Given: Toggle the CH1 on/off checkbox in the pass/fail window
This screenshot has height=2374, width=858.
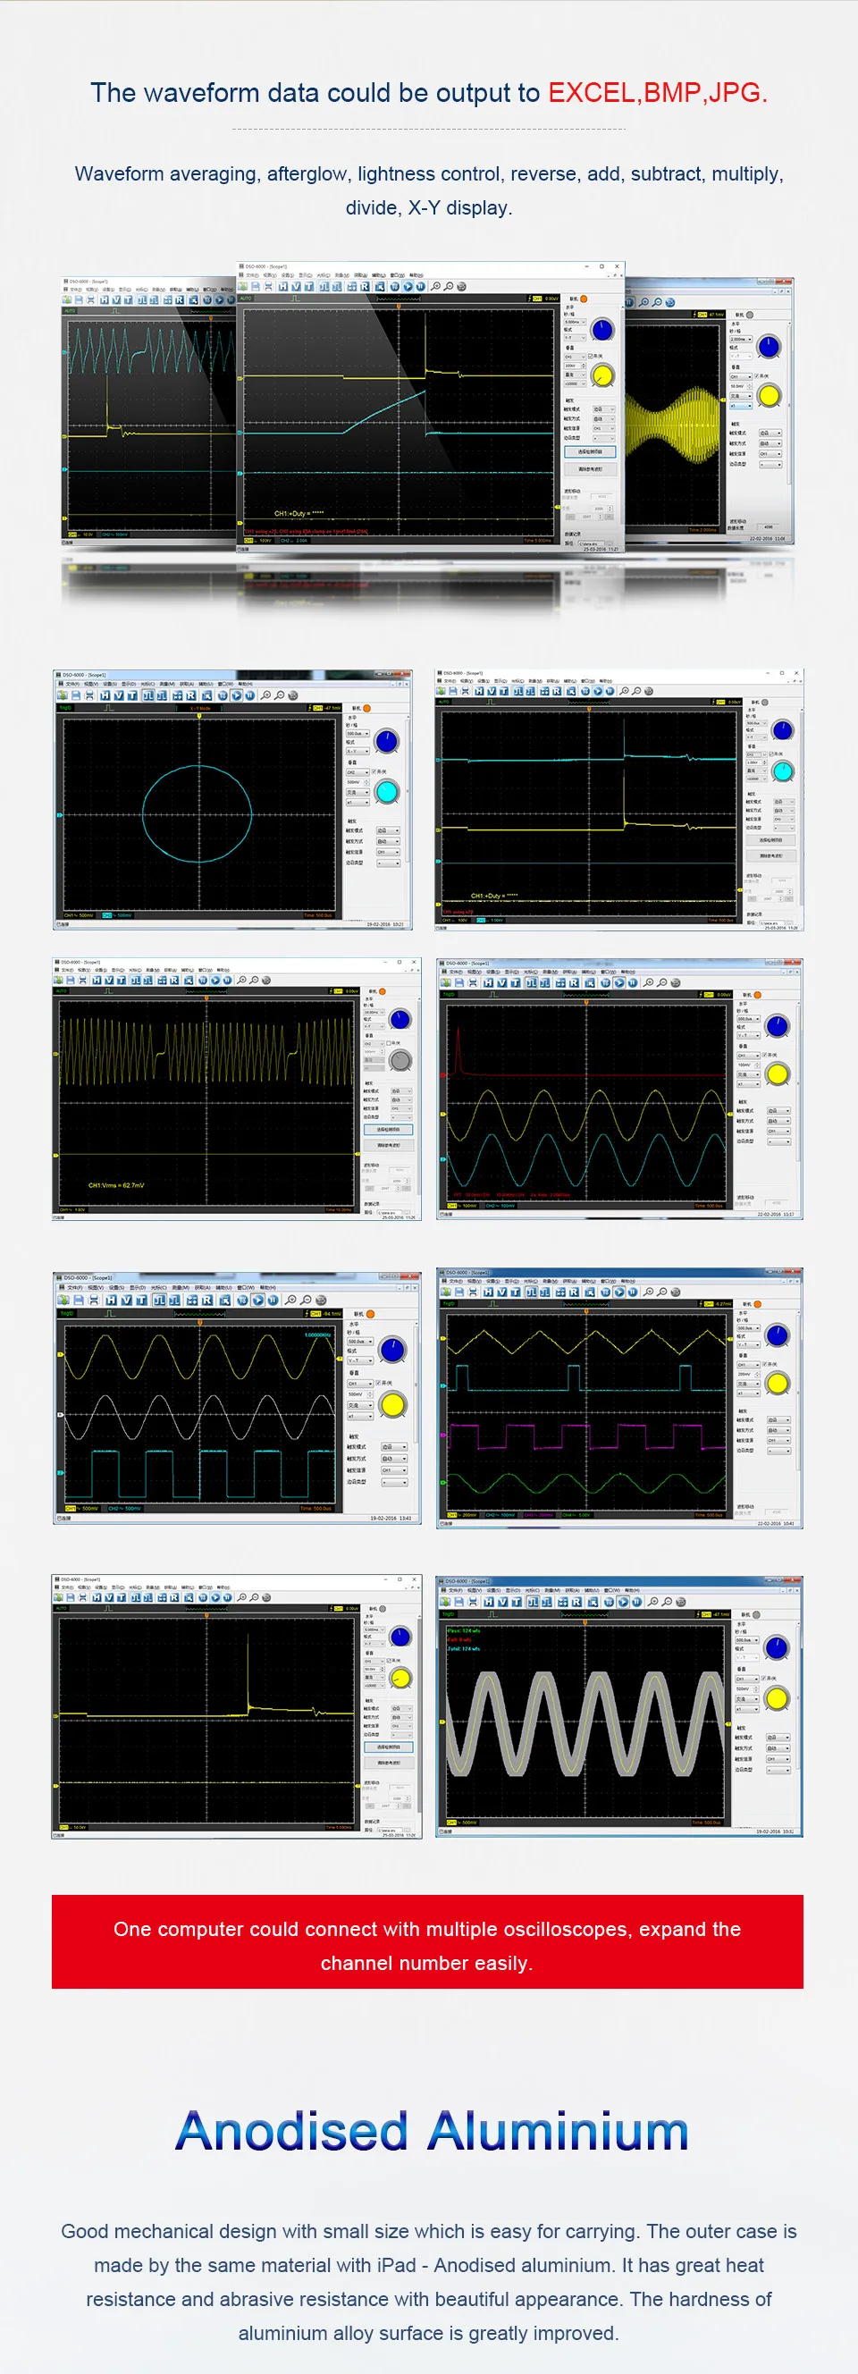Looking at the screenshot, I should (764, 1679).
